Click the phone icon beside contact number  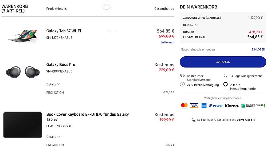[194, 120]
